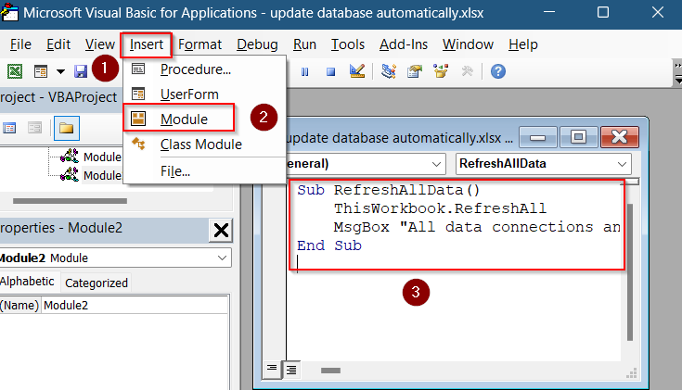
Task: Click the Break (pause) toolbar icon
Action: pos(305,71)
